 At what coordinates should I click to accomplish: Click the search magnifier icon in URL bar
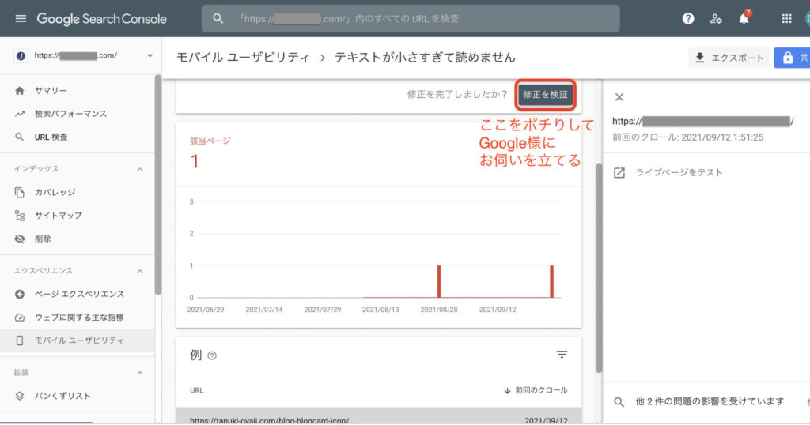tap(218, 19)
